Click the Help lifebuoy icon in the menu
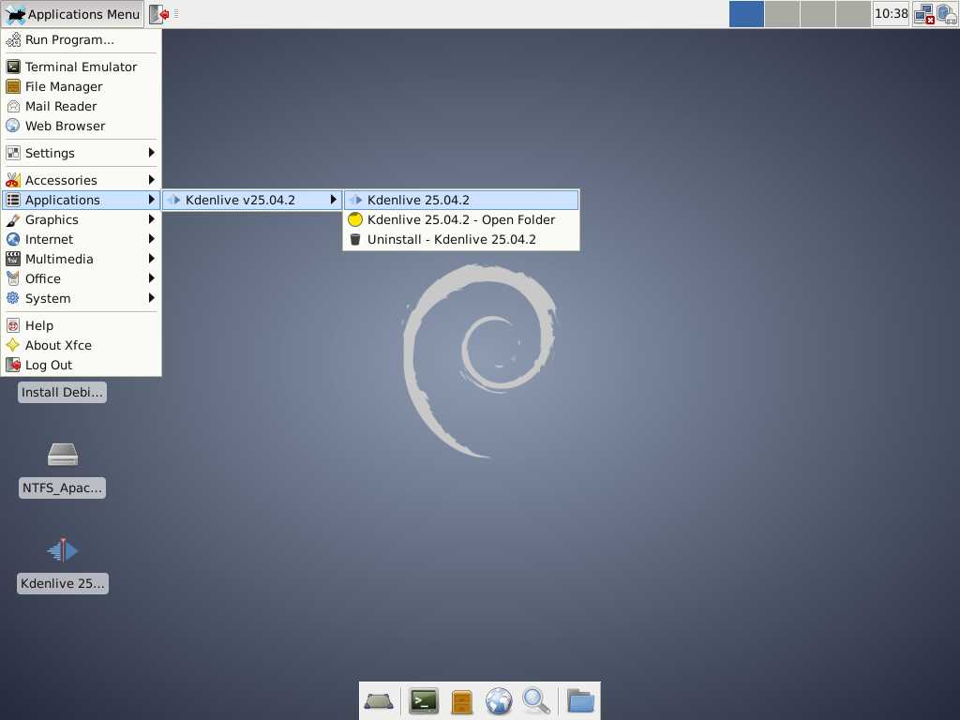The image size is (960, 720). pyautogui.click(x=13, y=325)
